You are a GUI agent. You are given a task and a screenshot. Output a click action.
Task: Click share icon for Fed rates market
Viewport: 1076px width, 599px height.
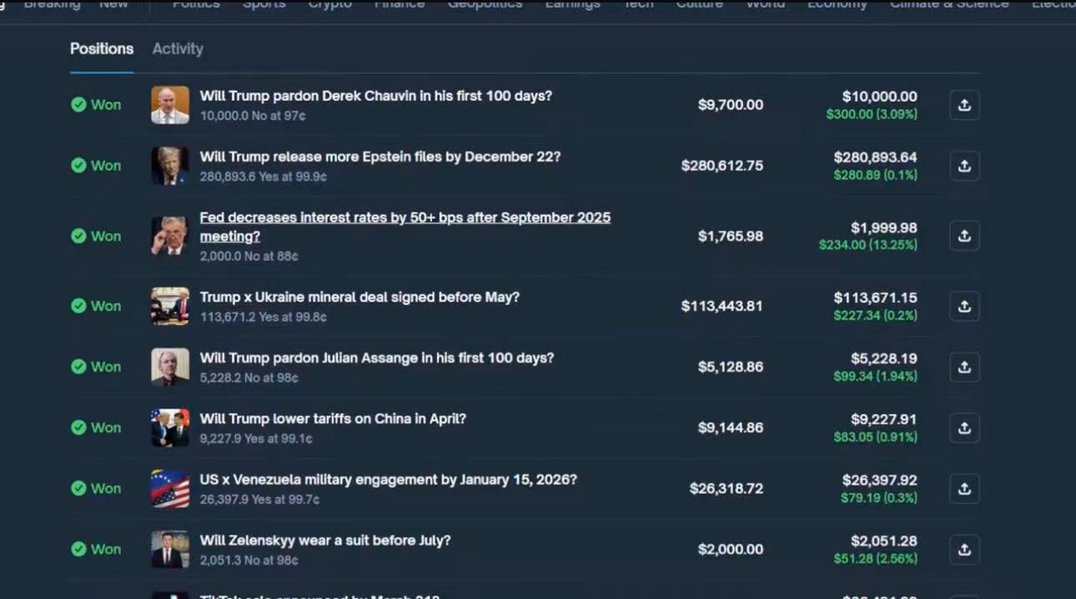(x=964, y=236)
